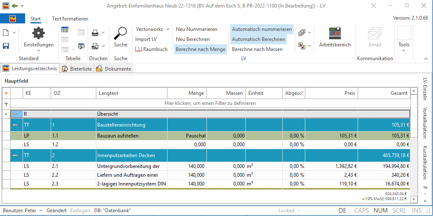Click the green back arrow in title bar

15,5
